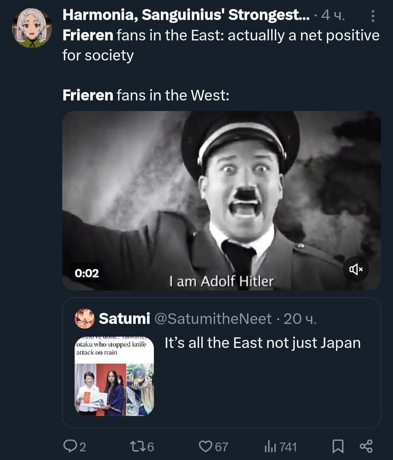Open the quoted tweet text about the East
Screen dimensions: 393x460
[x=262, y=343]
